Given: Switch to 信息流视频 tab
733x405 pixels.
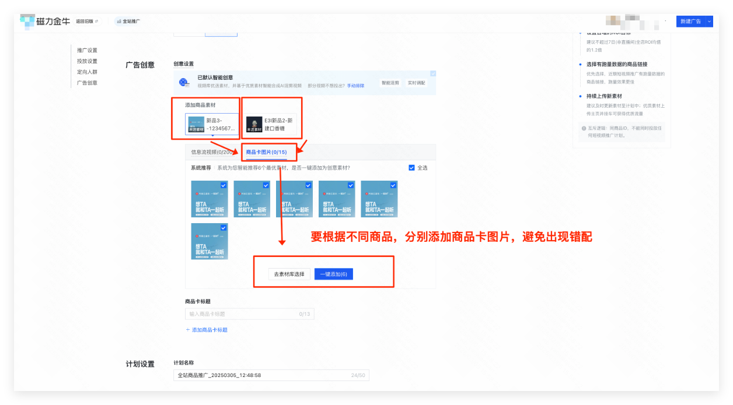Looking at the screenshot, I should click(x=212, y=152).
